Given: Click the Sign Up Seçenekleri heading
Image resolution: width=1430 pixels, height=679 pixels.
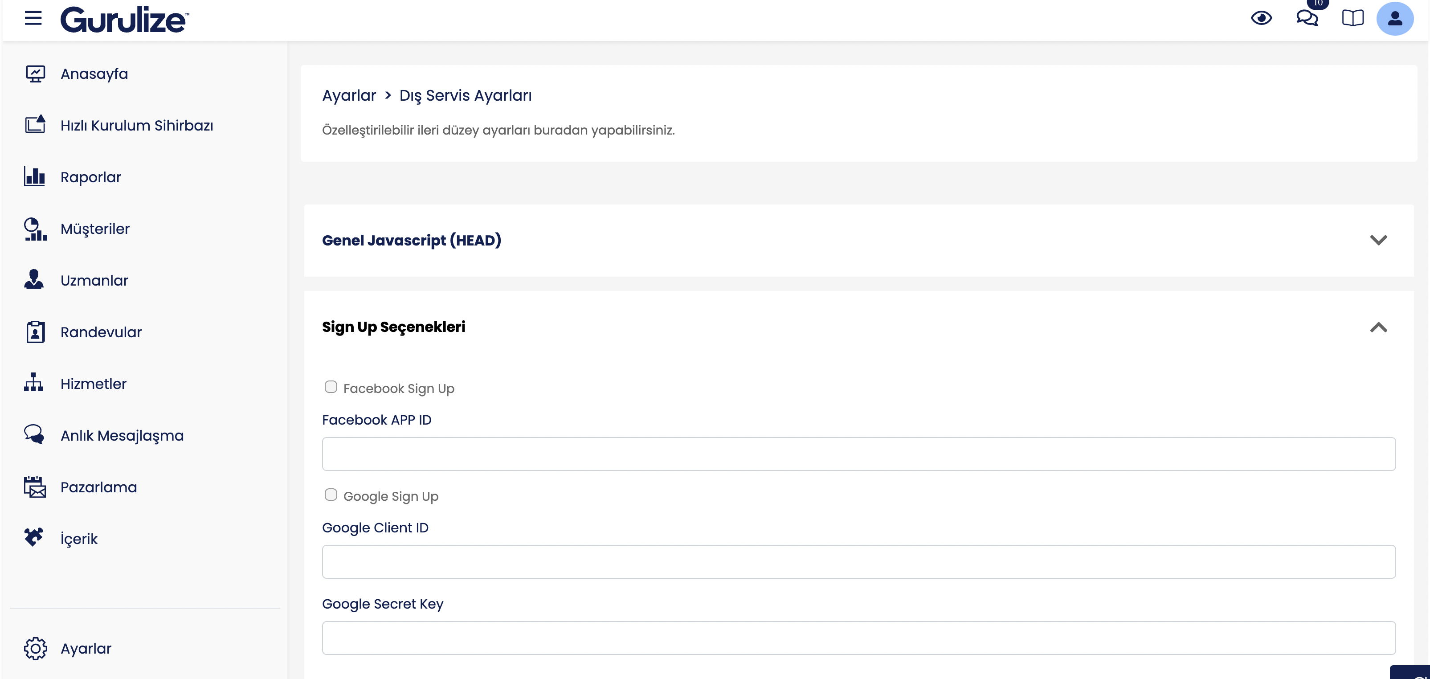Looking at the screenshot, I should pos(393,327).
